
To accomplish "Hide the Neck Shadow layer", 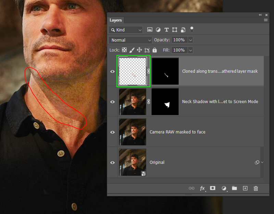I will click(x=113, y=102).
